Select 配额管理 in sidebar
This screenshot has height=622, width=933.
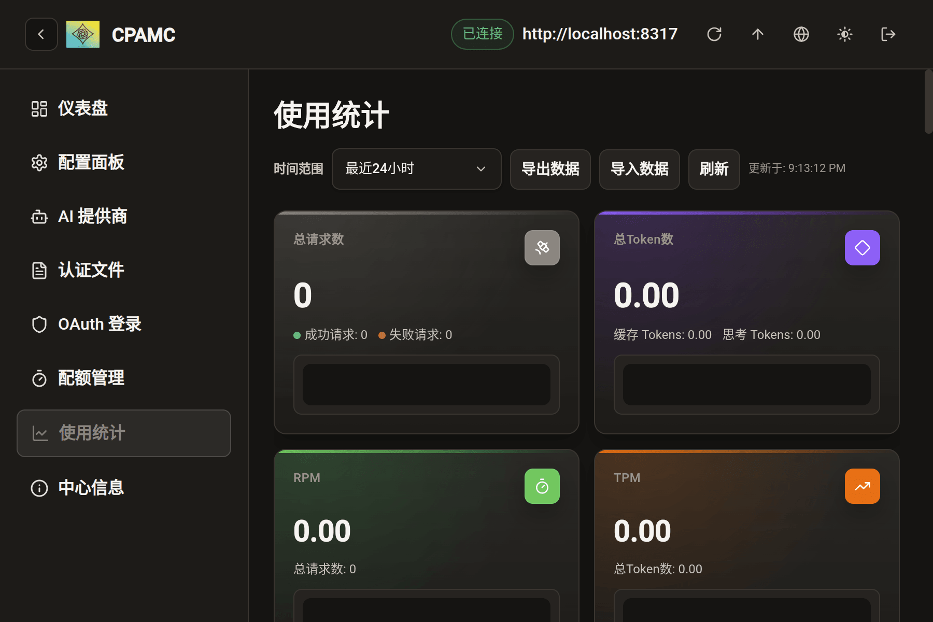pos(124,378)
